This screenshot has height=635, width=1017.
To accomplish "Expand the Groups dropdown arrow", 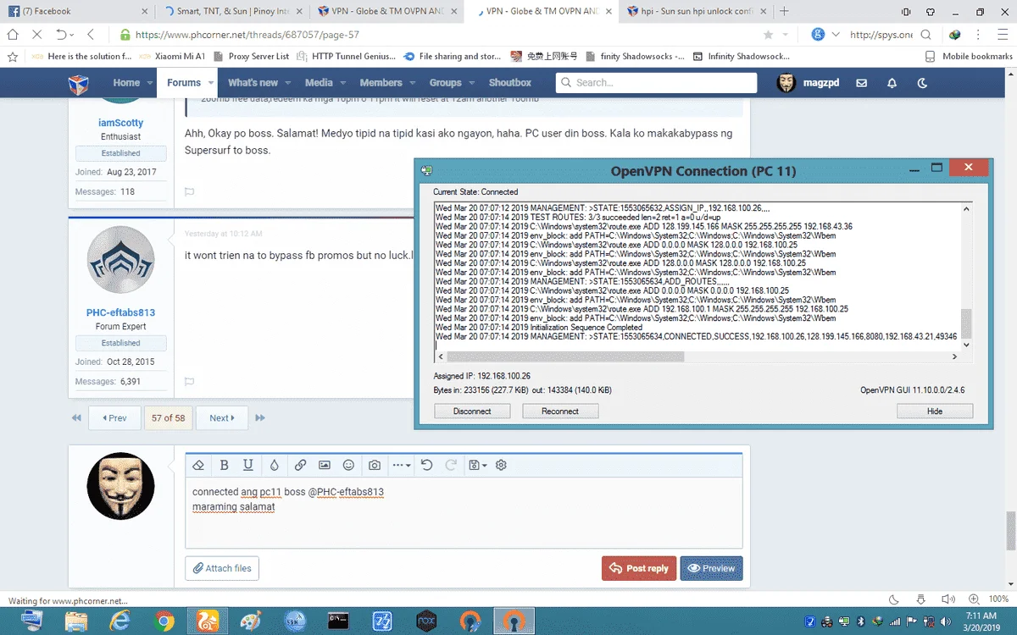I will pos(470,84).
